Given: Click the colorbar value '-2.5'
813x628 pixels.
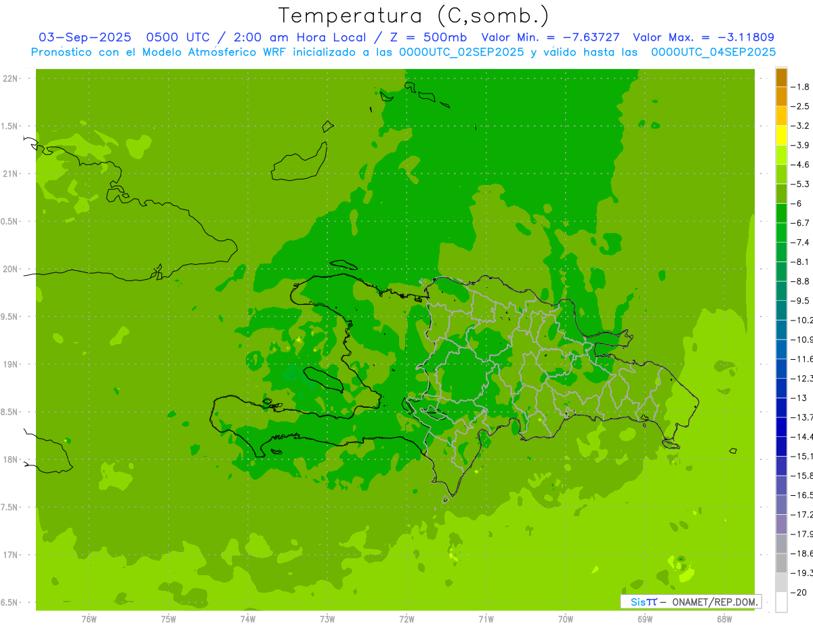Looking at the screenshot, I should (x=801, y=106).
